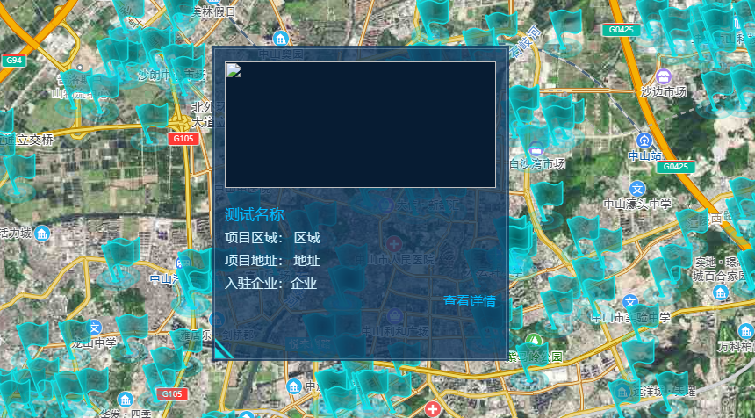The image size is (755, 418).
Task: Click the 项目地址 field value 地址
Action: (307, 261)
